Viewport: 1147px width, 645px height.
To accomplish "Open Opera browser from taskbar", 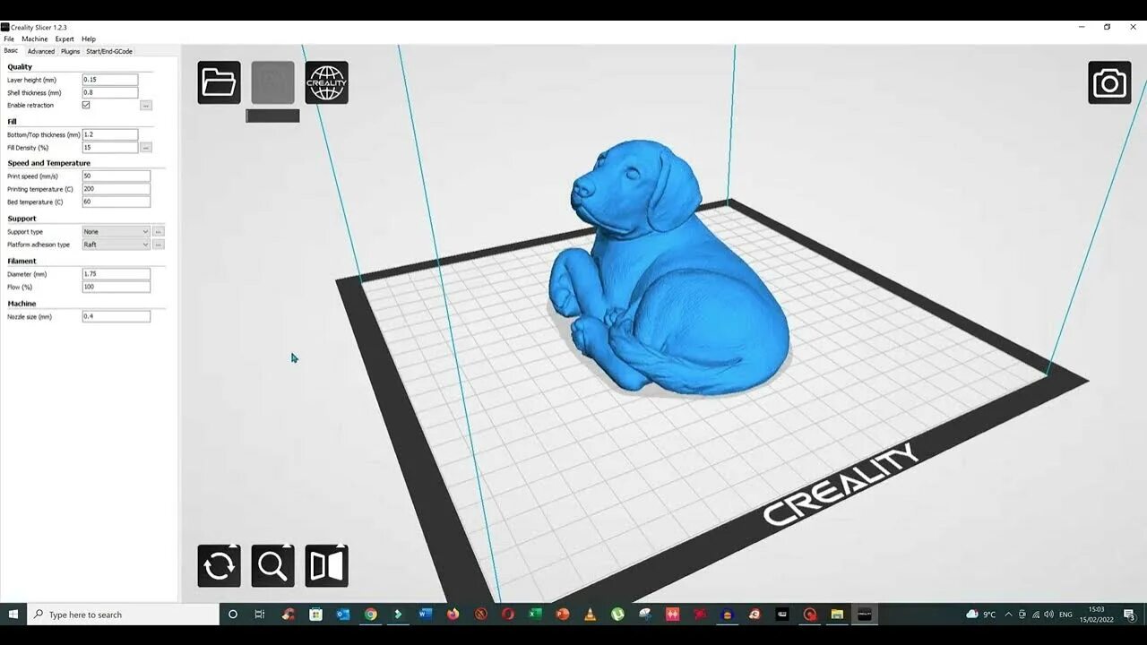I will pyautogui.click(x=507, y=615).
